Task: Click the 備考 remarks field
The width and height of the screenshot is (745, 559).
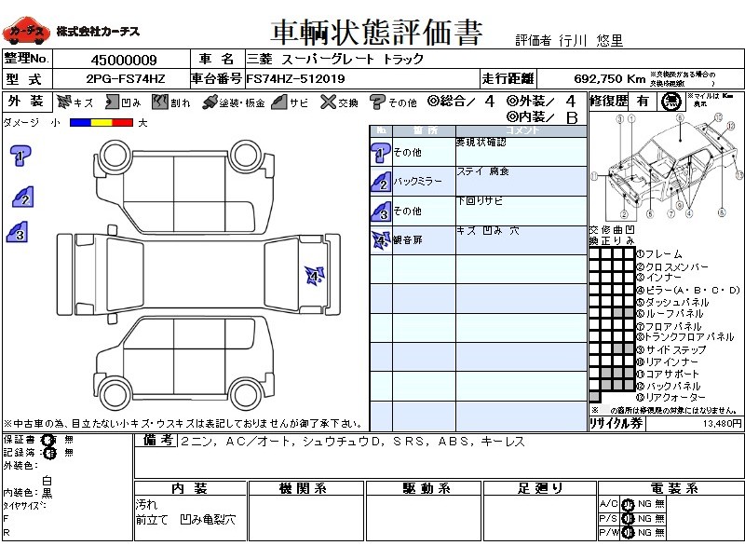Action: [x=439, y=456]
